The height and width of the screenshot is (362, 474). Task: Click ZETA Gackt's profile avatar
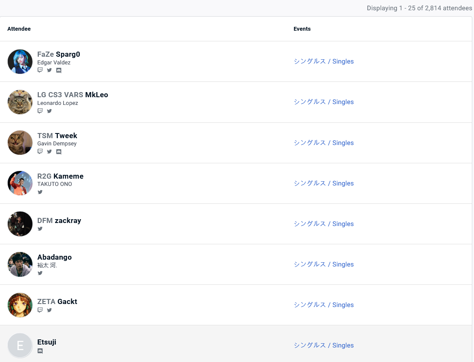[x=20, y=305]
